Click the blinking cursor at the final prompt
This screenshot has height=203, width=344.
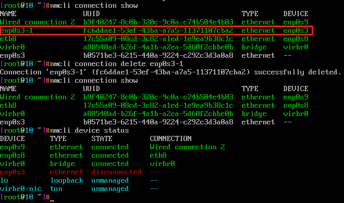pos(52,197)
